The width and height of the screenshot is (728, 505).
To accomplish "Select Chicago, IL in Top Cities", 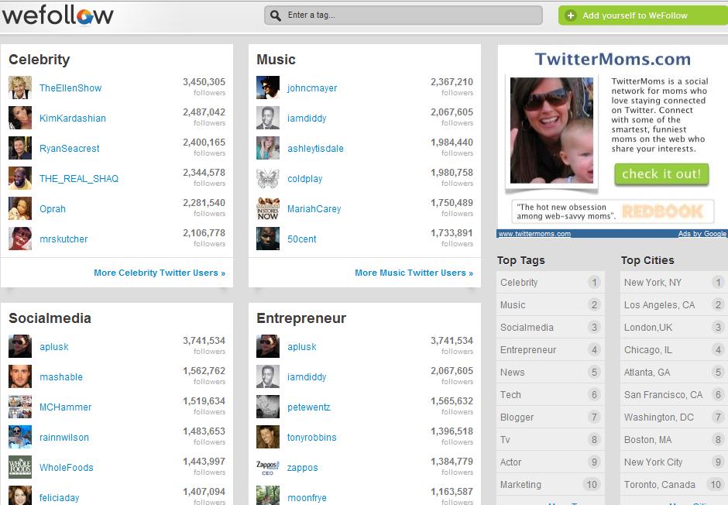I will (674, 350).
